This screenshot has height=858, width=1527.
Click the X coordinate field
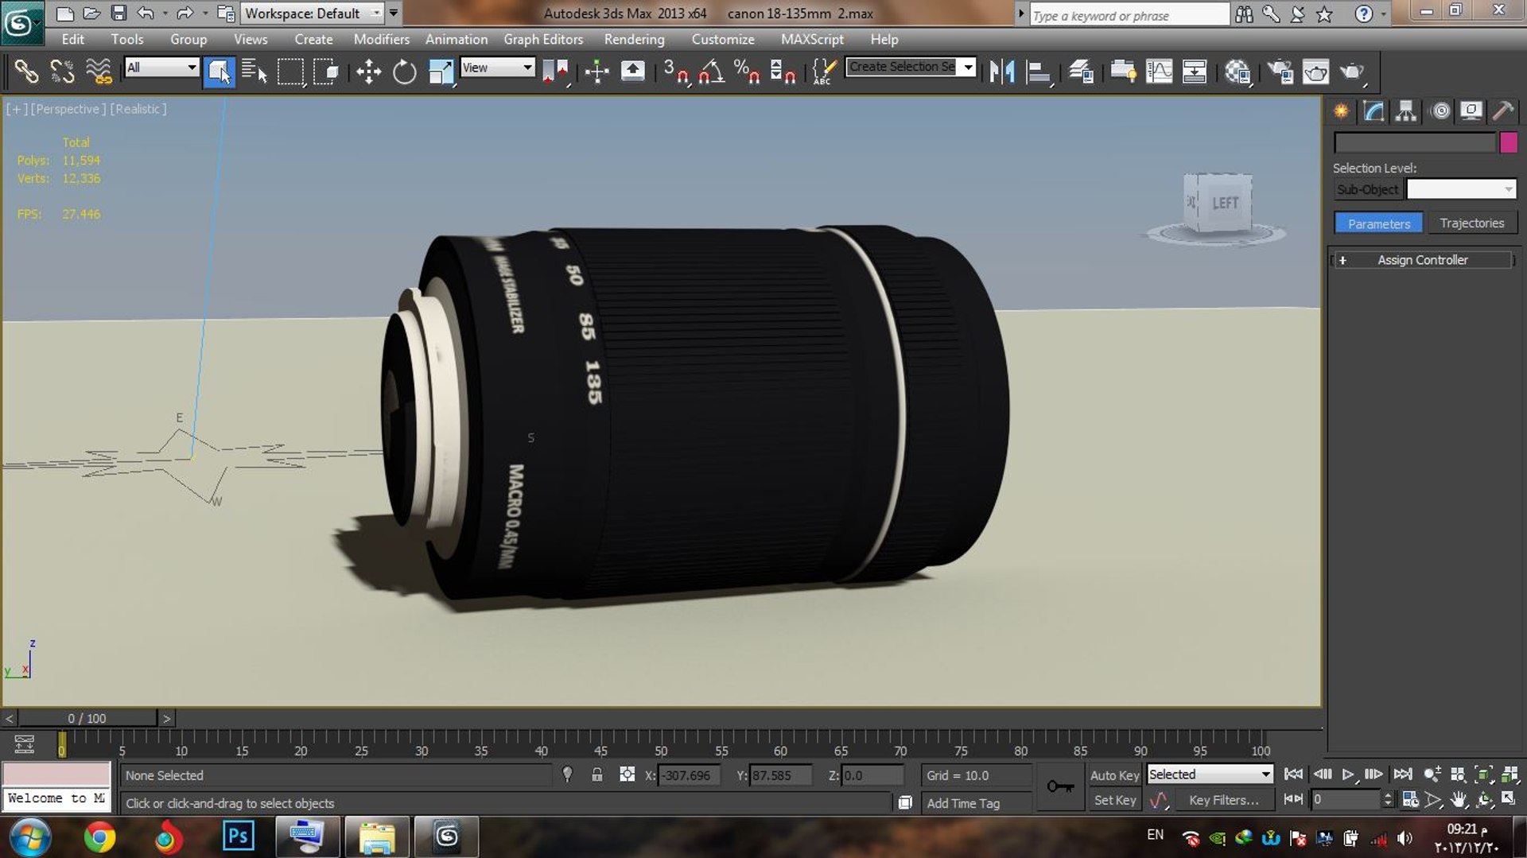[x=689, y=775]
